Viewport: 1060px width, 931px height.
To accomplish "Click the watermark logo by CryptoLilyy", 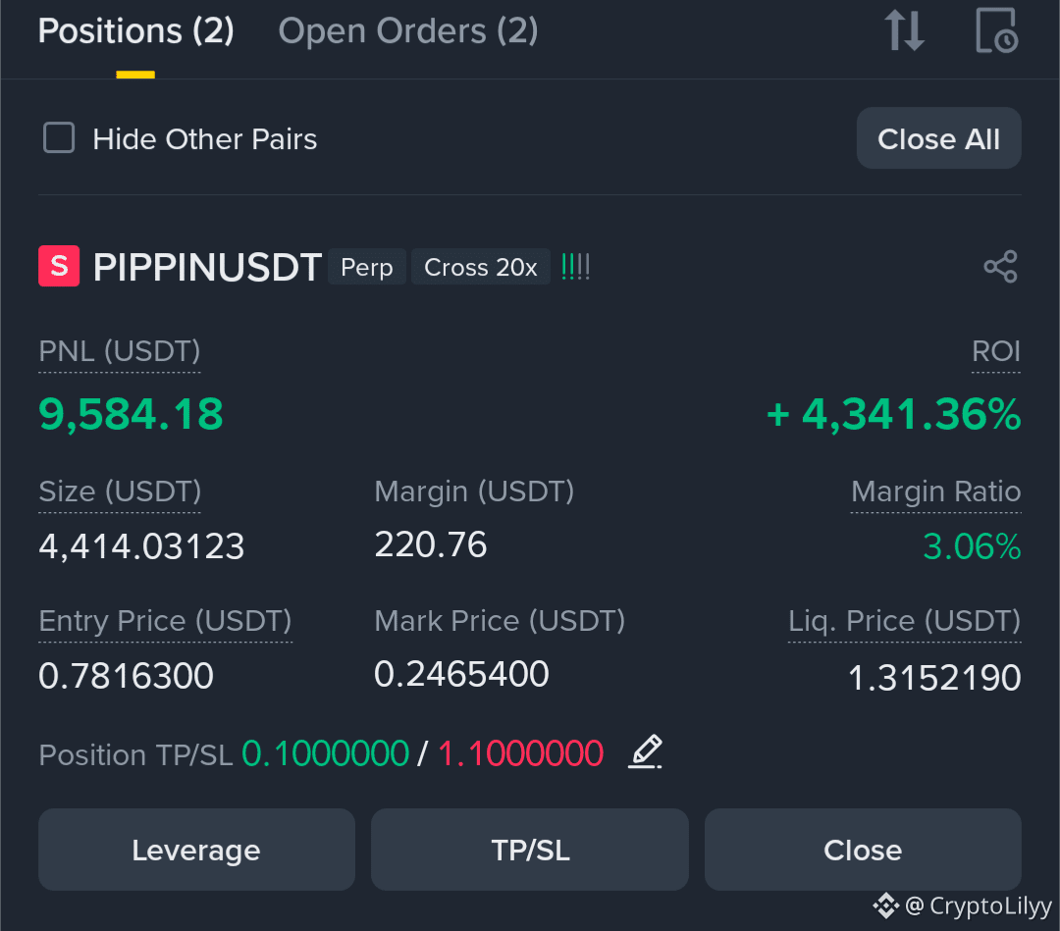I will click(885, 905).
